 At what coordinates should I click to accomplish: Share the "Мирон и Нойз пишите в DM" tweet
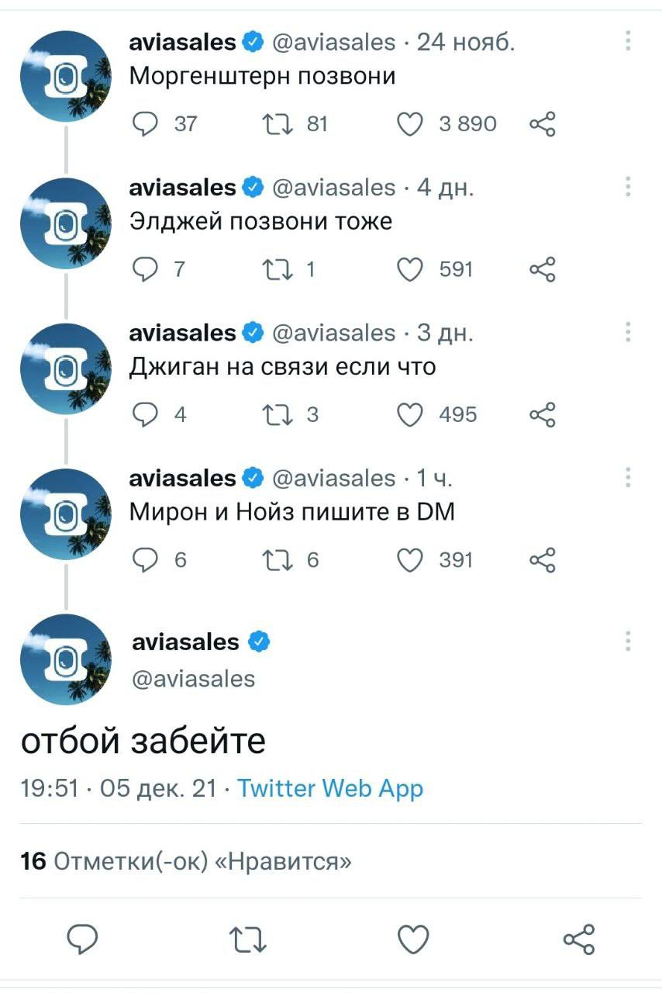(543, 560)
